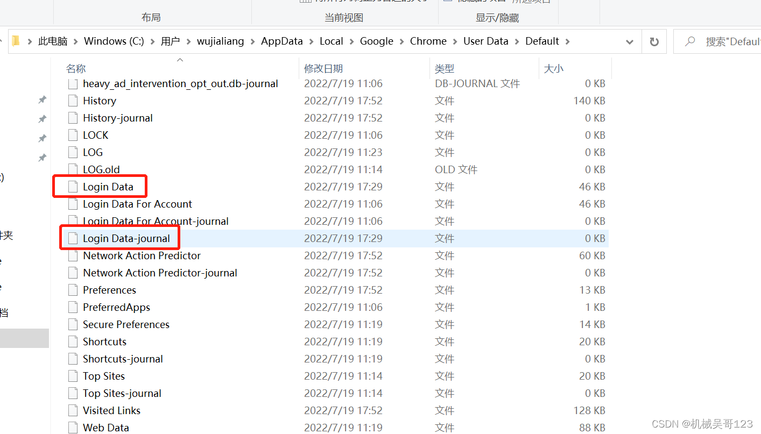The image size is (761, 434).
Task: Click the LOG.old file icon
Action: [73, 169]
